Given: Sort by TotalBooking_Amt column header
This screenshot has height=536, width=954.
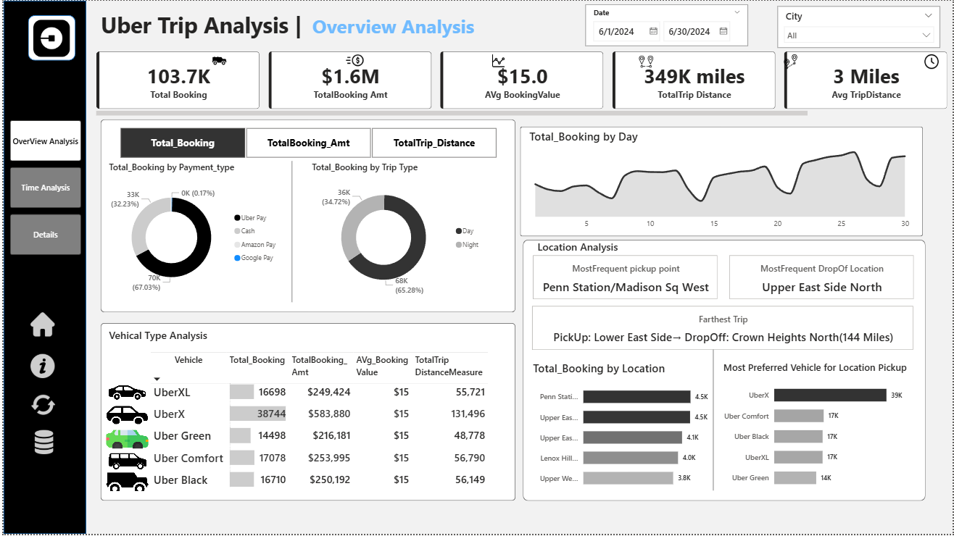Looking at the screenshot, I should pos(320,366).
